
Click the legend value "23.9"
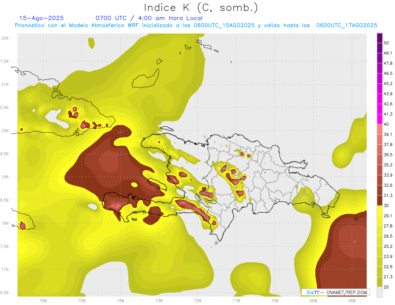[388, 257]
